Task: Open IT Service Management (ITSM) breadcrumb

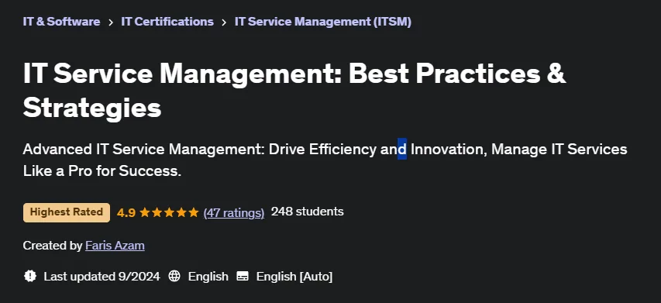Action: pyautogui.click(x=323, y=22)
